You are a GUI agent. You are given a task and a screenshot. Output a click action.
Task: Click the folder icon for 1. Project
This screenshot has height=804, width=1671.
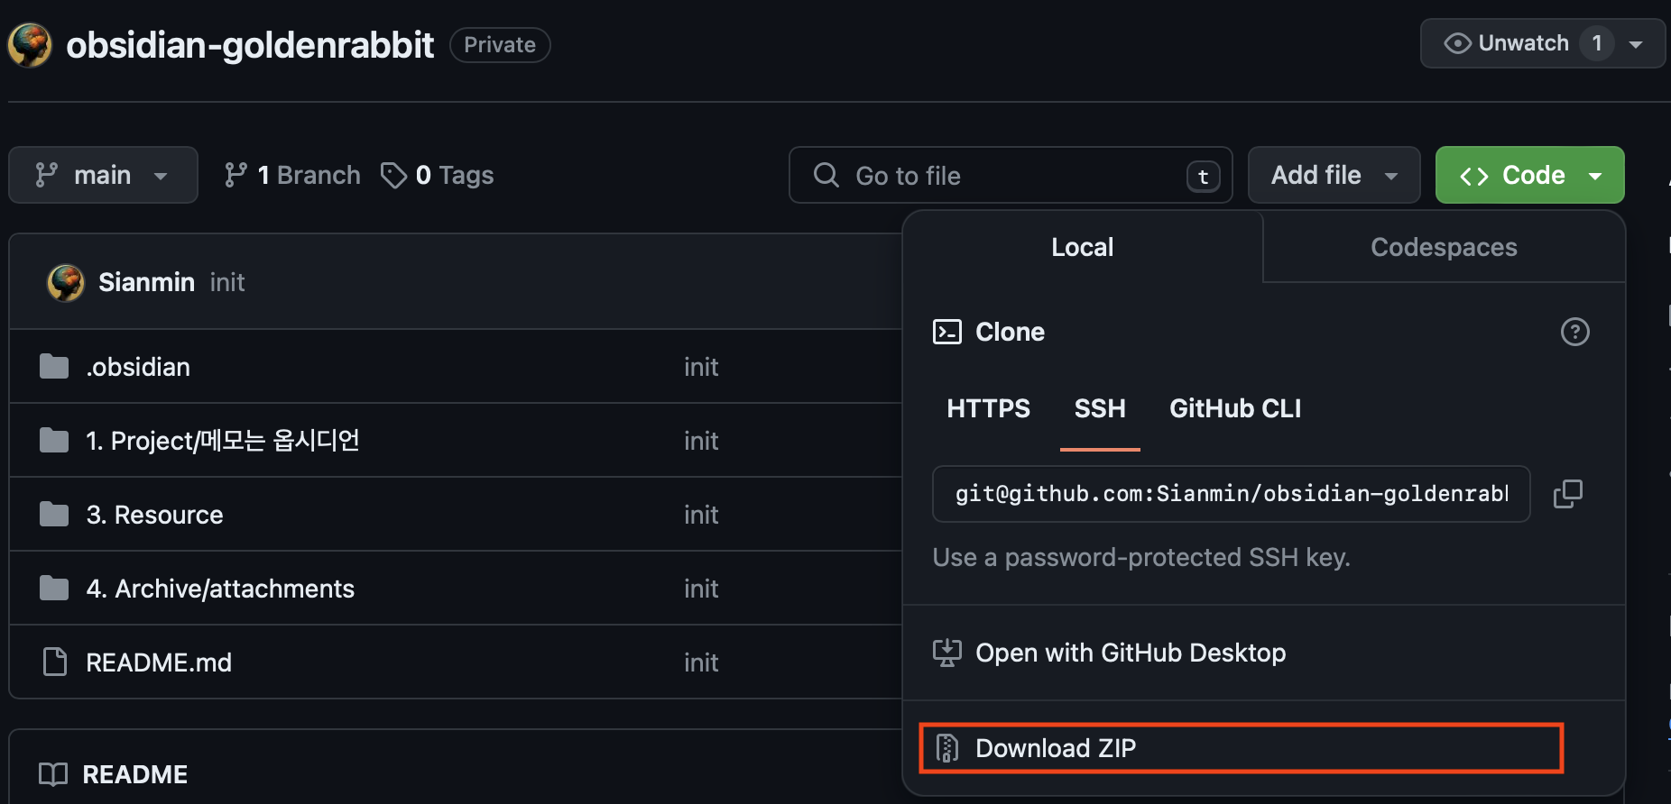coord(54,441)
